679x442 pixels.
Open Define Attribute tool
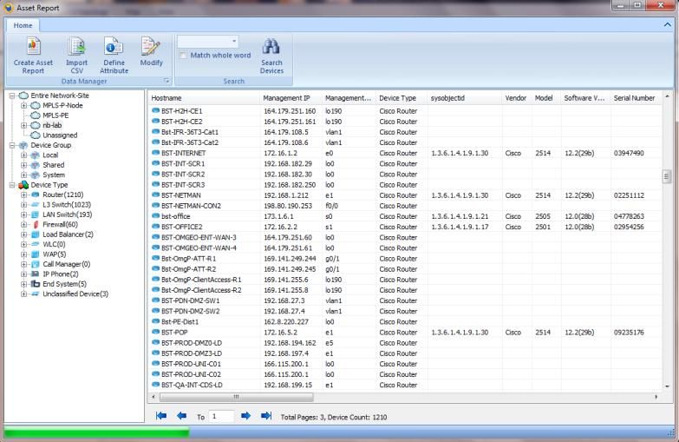114,56
